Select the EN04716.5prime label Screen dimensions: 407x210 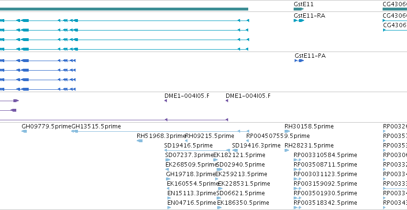[x=192, y=203]
